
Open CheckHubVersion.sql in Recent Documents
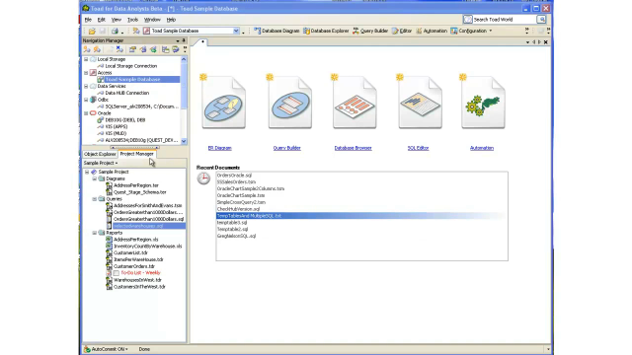pos(238,209)
